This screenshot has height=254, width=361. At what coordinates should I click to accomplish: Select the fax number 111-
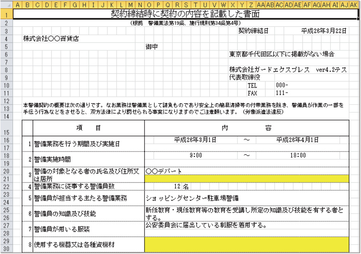coord(282,93)
